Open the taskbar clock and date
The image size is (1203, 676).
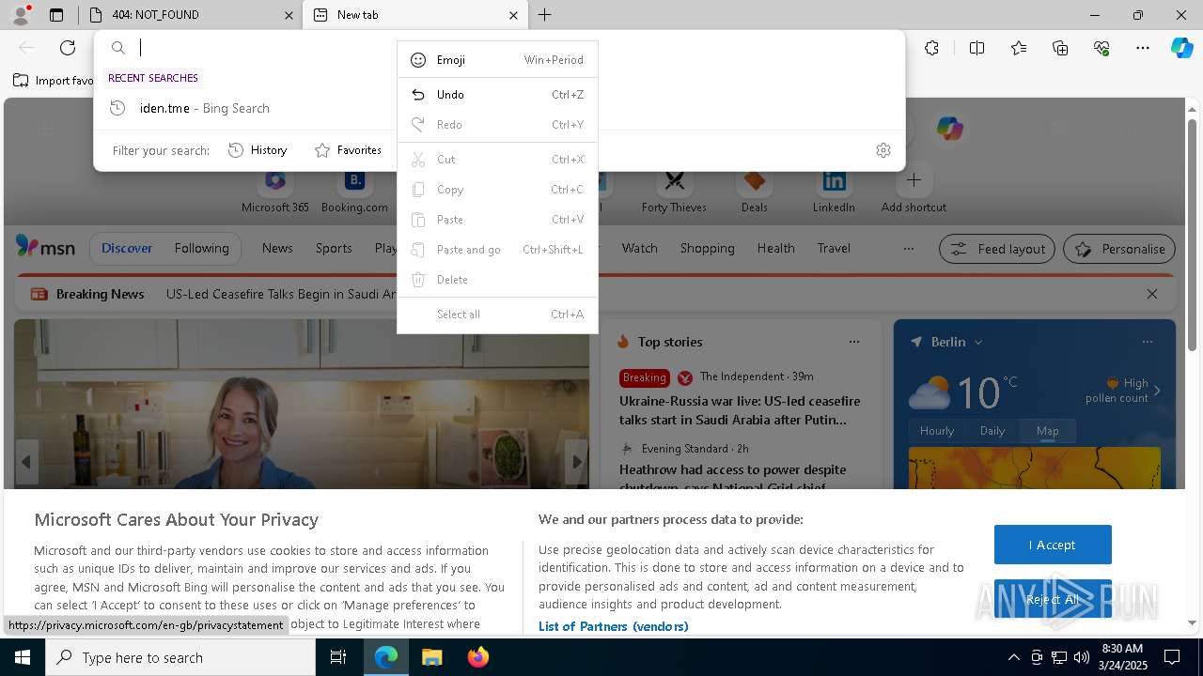pyautogui.click(x=1121, y=657)
